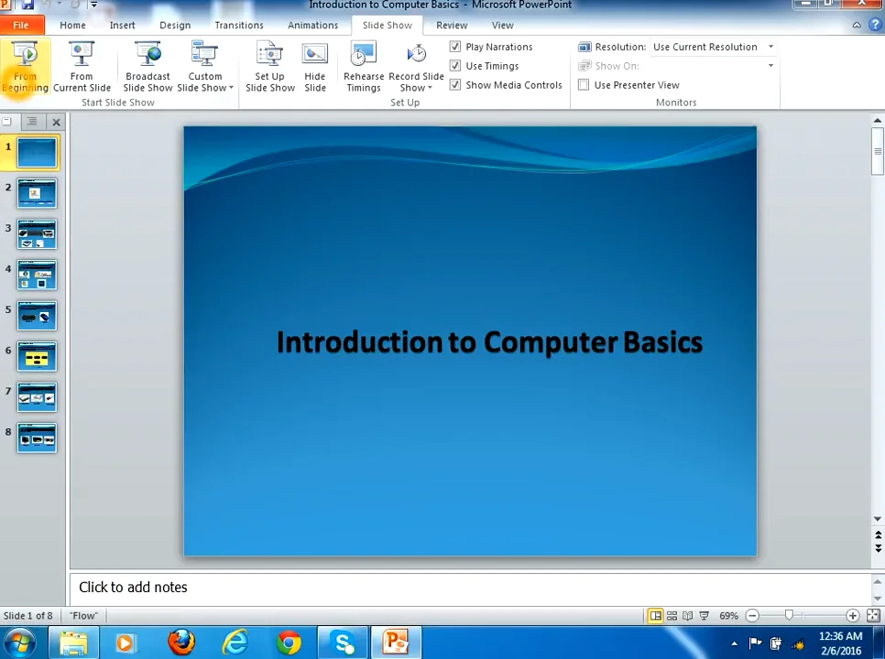
Task: Open Set Up Slide Show dialog
Action: (269, 67)
